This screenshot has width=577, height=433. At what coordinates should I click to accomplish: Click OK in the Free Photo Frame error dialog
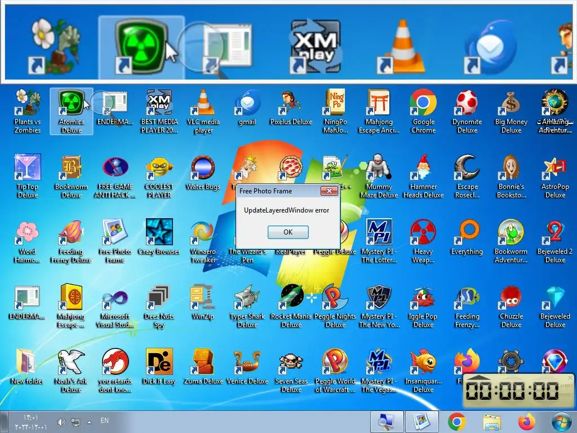pyautogui.click(x=288, y=232)
